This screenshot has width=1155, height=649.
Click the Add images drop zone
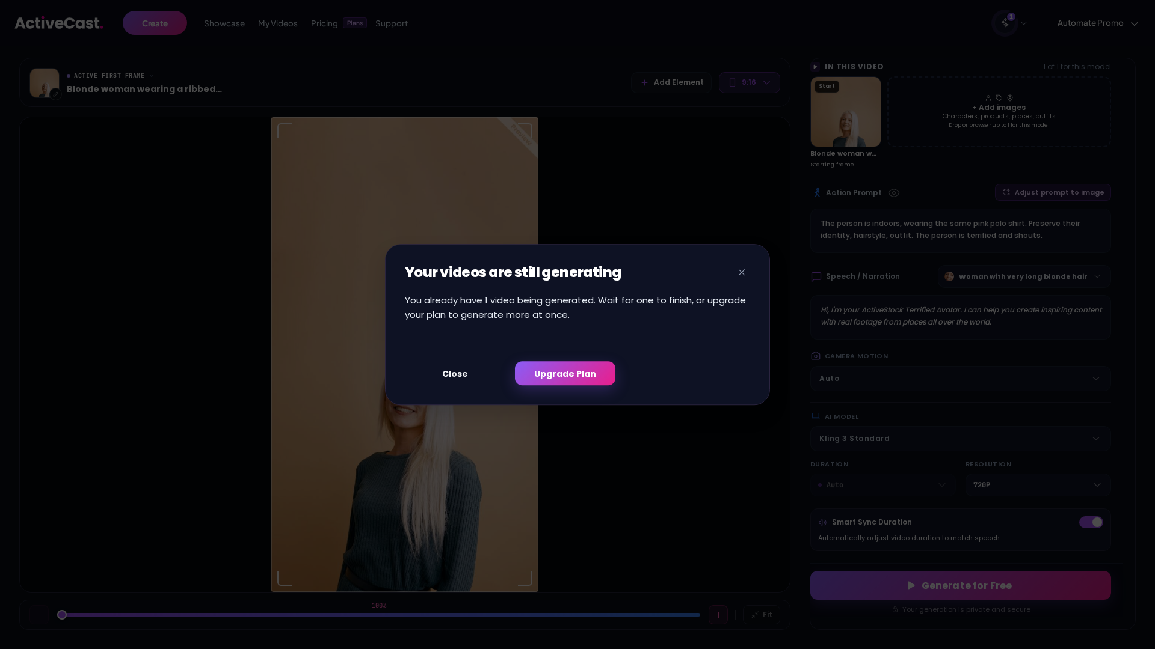pyautogui.click(x=999, y=112)
